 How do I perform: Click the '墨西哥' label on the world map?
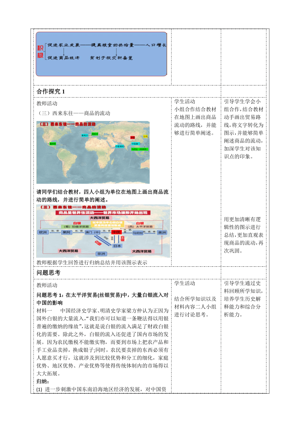pos(53,144)
